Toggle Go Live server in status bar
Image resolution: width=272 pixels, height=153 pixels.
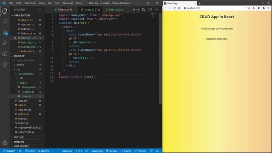[x=112, y=151]
